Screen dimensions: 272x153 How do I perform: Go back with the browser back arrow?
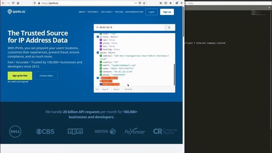[x=3, y=3]
